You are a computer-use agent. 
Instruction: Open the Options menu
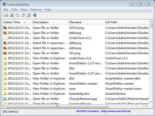click(x=36, y=10)
